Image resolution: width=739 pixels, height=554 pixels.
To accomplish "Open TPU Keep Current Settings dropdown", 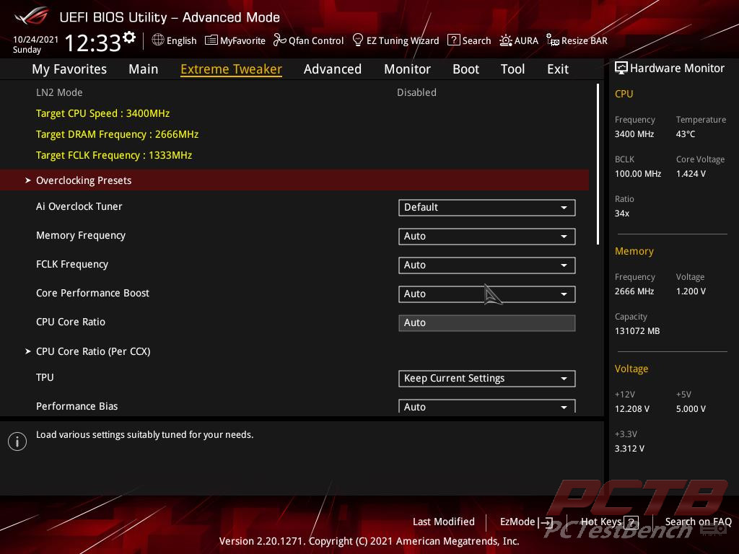I will pos(487,378).
